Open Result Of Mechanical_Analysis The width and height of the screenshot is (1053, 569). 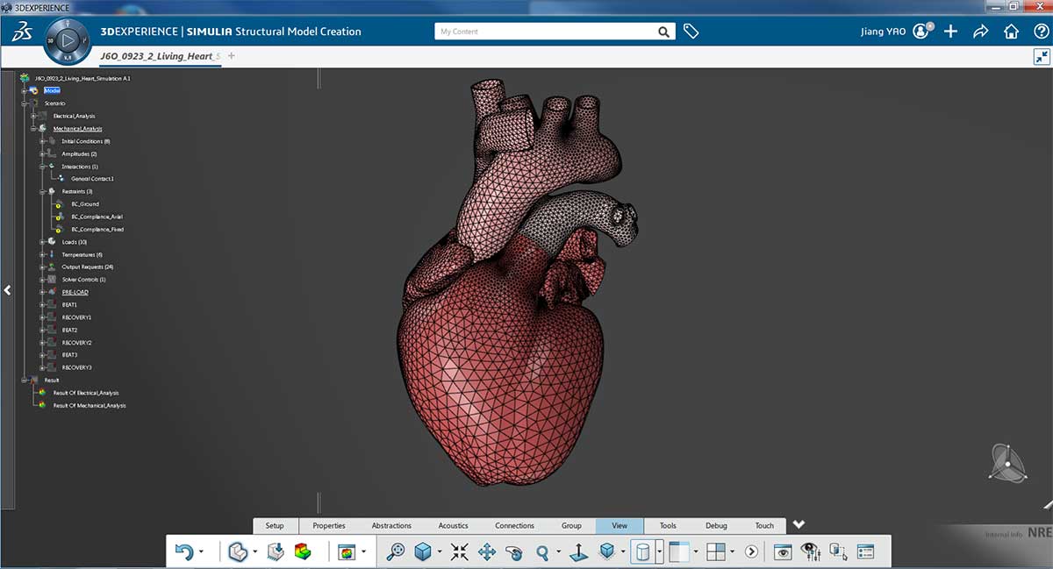click(x=90, y=406)
